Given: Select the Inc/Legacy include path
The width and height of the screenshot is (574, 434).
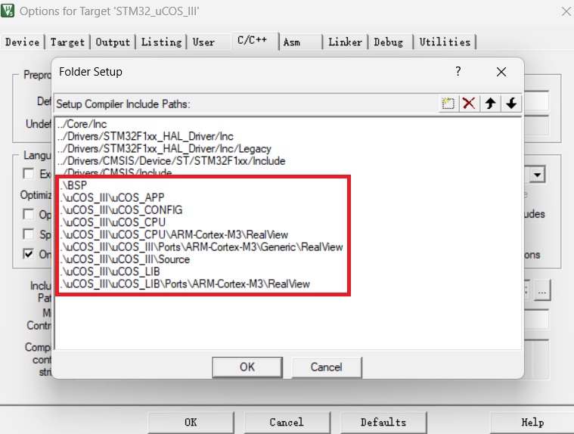Looking at the screenshot, I should click(164, 148).
